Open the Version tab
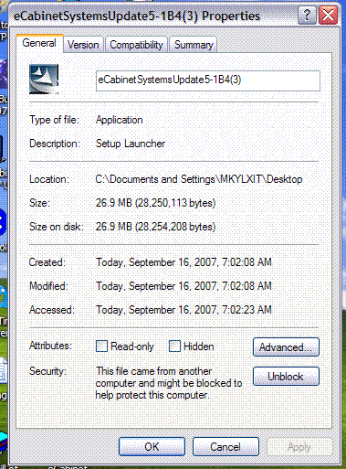This screenshot has height=469, width=346. pyautogui.click(x=83, y=45)
